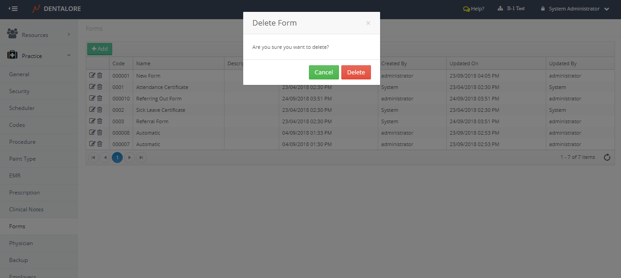Jump to the last page of forms
This screenshot has width=621, height=278.
[x=141, y=157]
